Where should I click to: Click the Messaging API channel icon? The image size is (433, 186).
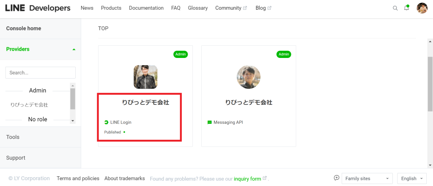click(209, 122)
